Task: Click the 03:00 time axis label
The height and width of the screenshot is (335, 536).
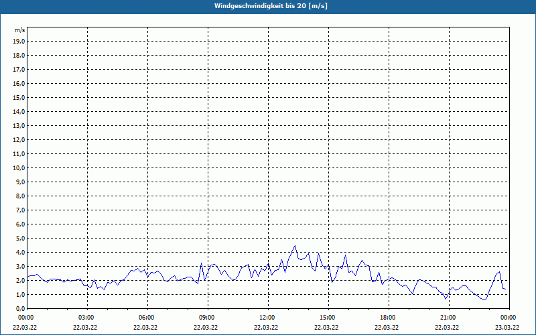Action: pyautogui.click(x=88, y=318)
